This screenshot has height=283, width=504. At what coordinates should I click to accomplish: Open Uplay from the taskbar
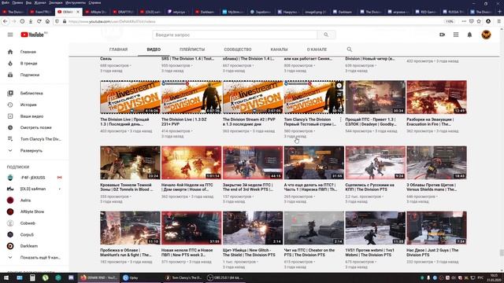coord(140,277)
